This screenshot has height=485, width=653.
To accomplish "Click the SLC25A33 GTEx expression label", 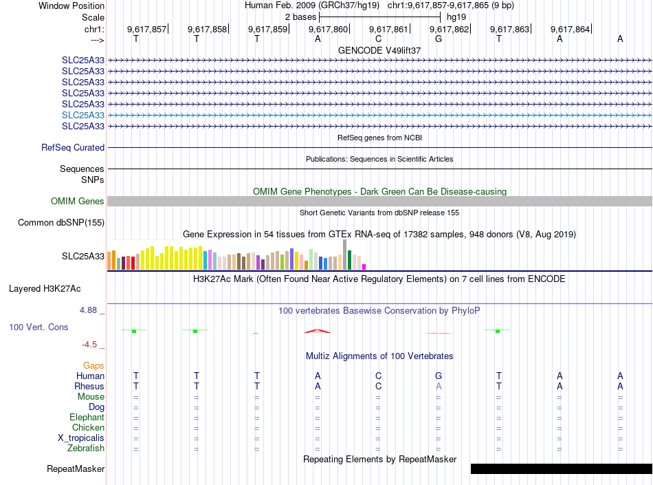I will pos(83,256).
